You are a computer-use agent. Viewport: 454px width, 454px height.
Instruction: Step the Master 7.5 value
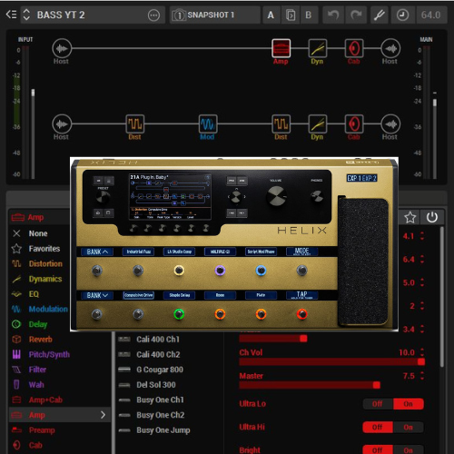click(x=422, y=376)
